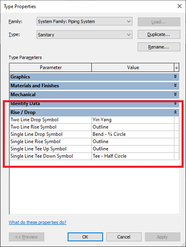Open the Family dropdown
Viewport: 186px width, 247px height.
[85, 21]
